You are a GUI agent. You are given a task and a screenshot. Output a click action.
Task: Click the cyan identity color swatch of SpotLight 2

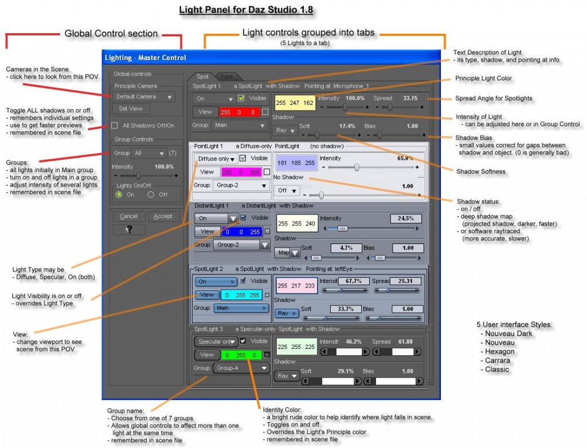coord(241,295)
